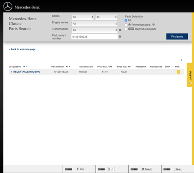Viewport: 194px width, 173px height.
Task: Select Promotion parts radio button
Action: click(126, 25)
